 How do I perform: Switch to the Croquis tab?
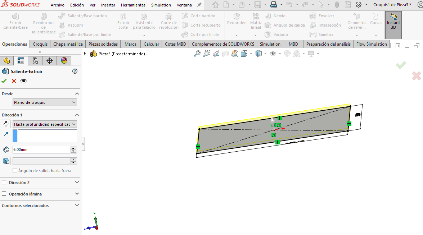(40, 44)
